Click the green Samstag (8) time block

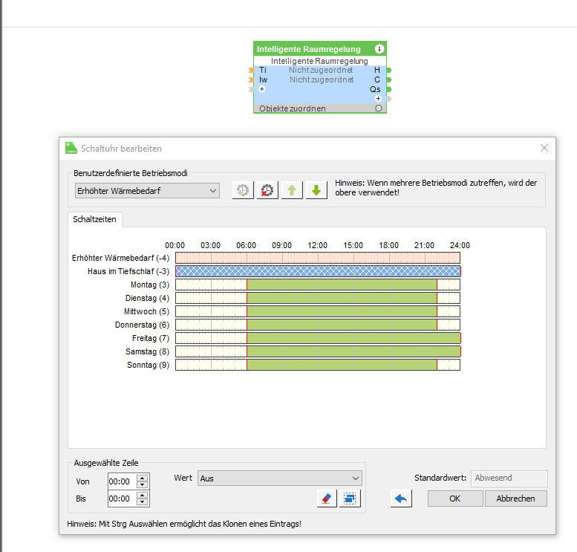(x=353, y=351)
